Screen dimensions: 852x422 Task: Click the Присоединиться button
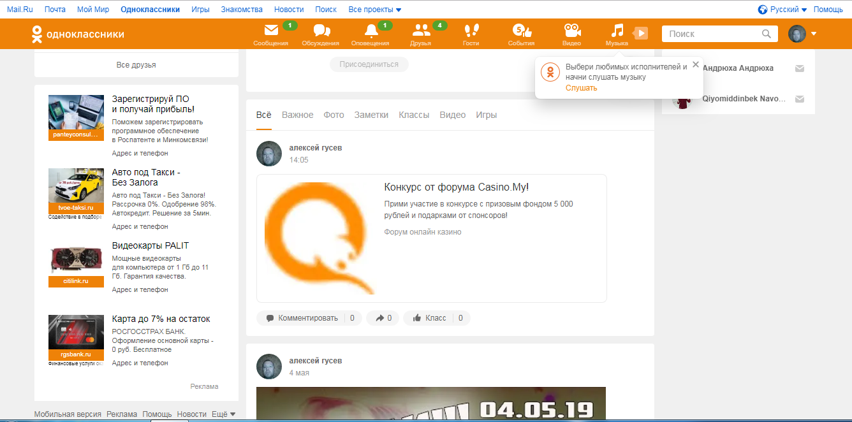click(369, 64)
